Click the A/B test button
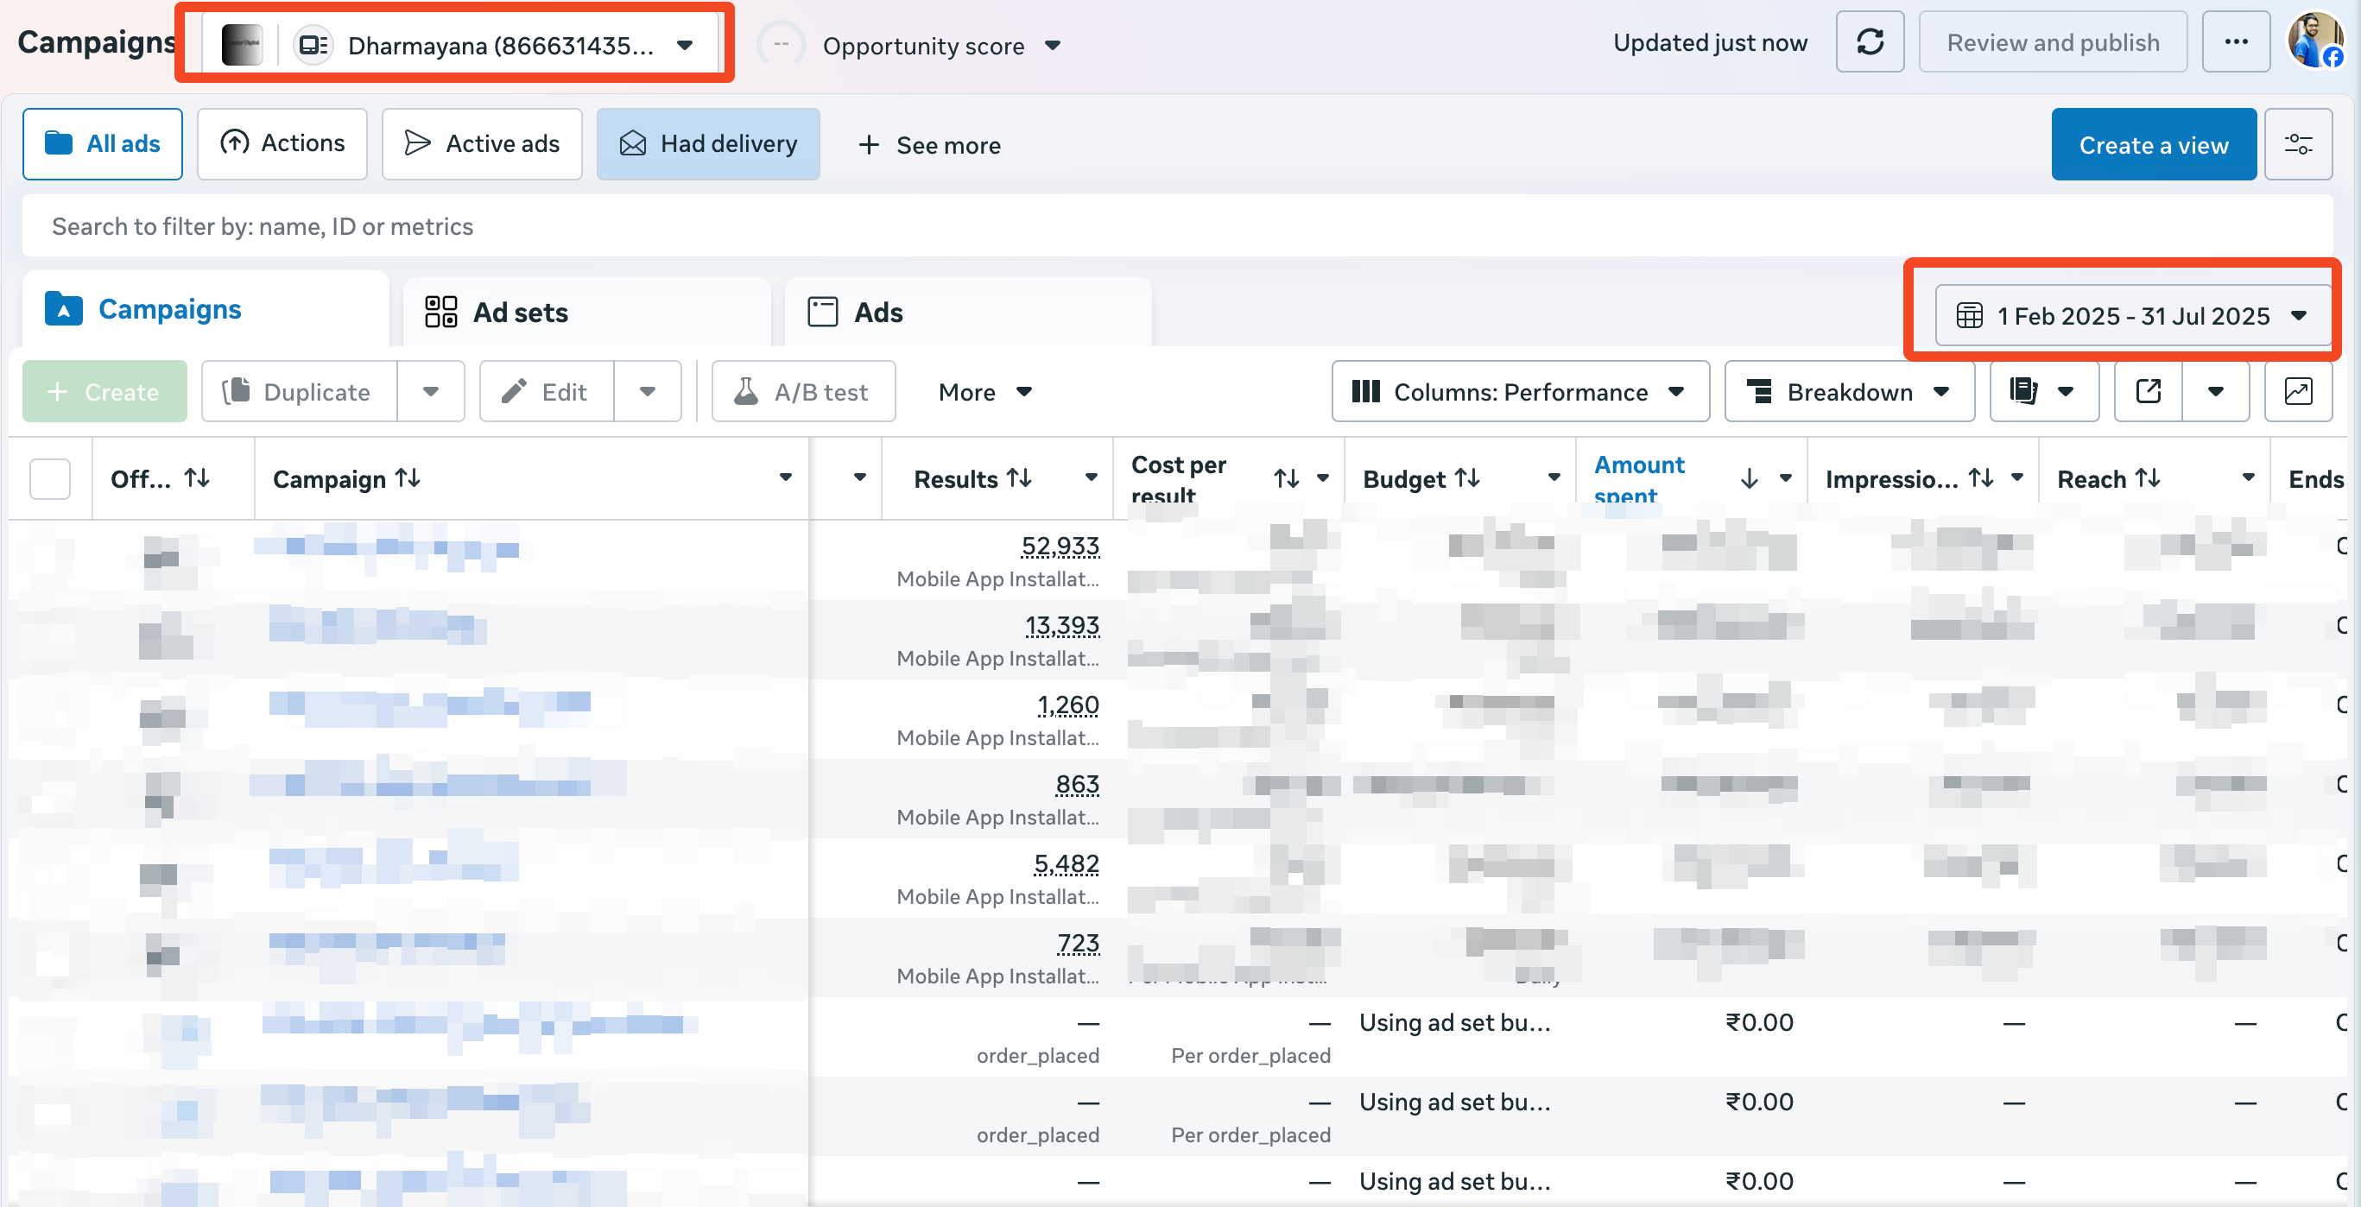Image resolution: width=2361 pixels, height=1207 pixels. coord(803,392)
